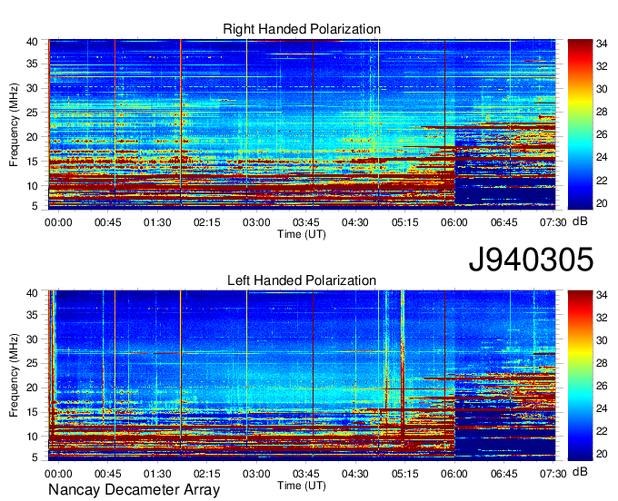Click 40 MHz frequency tick of left-handed plot

[x=32, y=293]
